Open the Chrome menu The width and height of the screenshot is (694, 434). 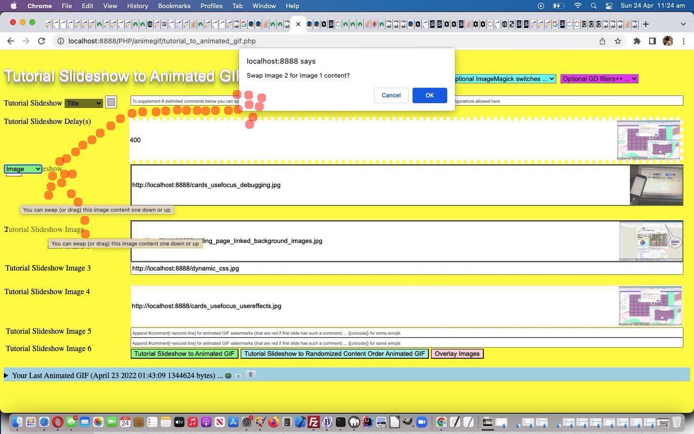(x=40, y=6)
